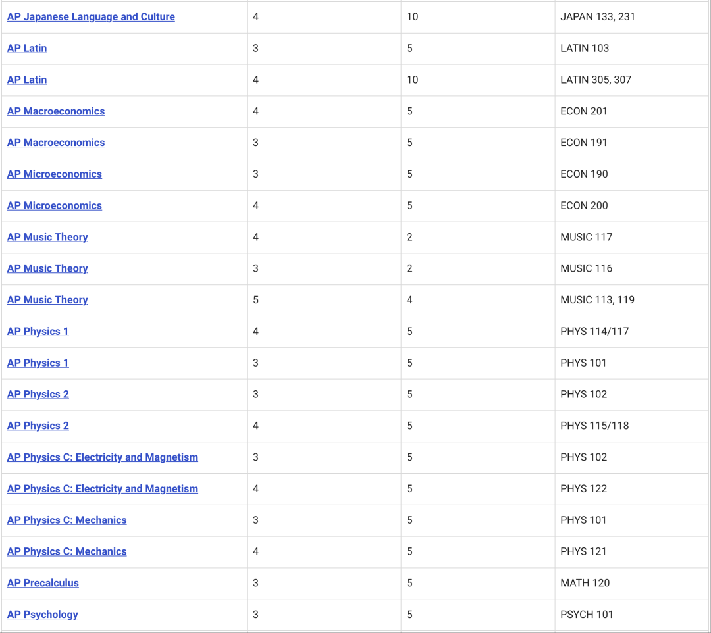This screenshot has width=711, height=633.
Task: Open AP Physics 1 link in PHYS 114/117 row
Action: click(38, 331)
